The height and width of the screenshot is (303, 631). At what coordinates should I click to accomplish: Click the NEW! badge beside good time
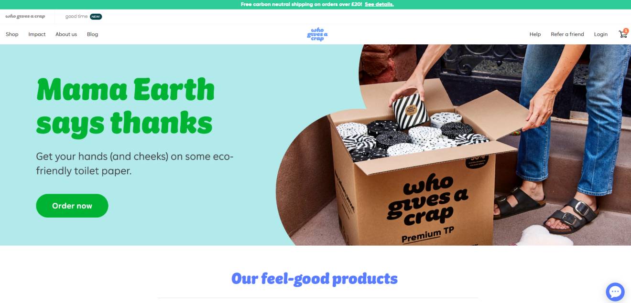pos(96,17)
